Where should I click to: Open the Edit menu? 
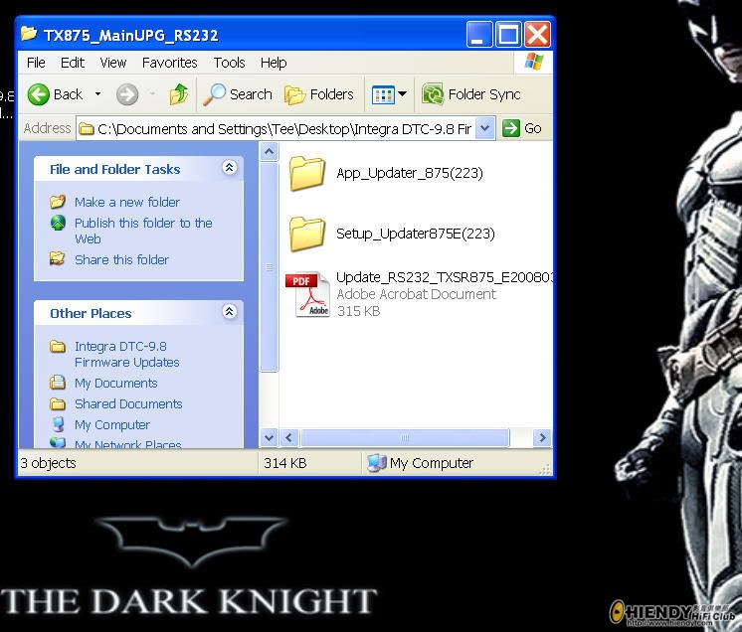click(x=73, y=63)
